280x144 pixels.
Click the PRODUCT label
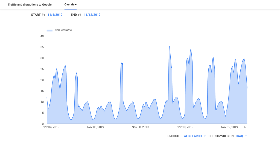pos(174,136)
